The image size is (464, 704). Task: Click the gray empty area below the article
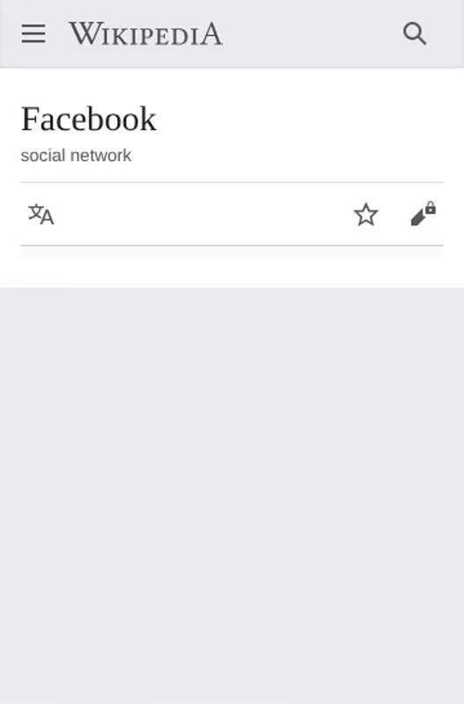point(232,494)
